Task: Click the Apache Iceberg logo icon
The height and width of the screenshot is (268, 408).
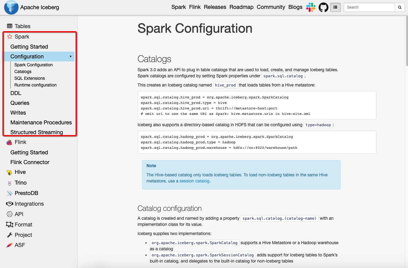Action: [11, 7]
